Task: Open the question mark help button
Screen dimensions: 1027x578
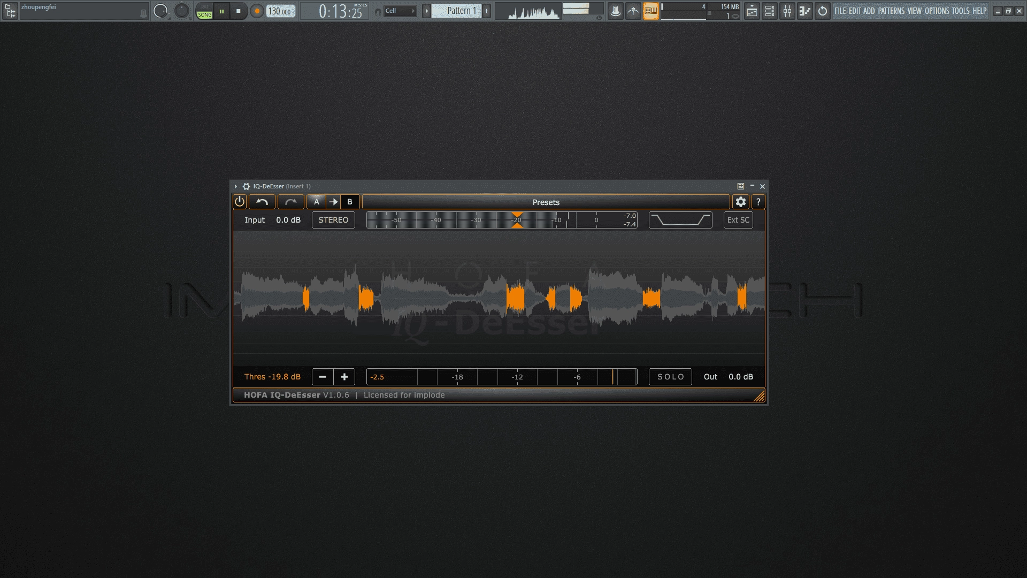Action: coord(758,202)
